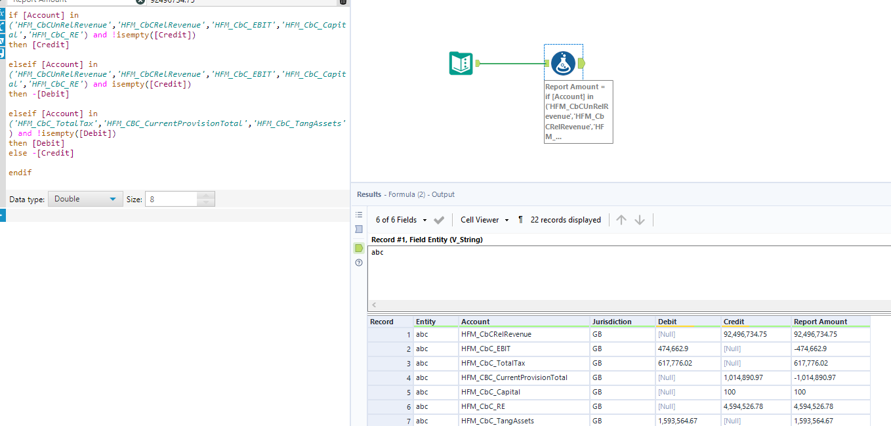Viewport: 891px width, 426px height.
Task: Open the Data type Double dropdown
Action: pos(85,199)
